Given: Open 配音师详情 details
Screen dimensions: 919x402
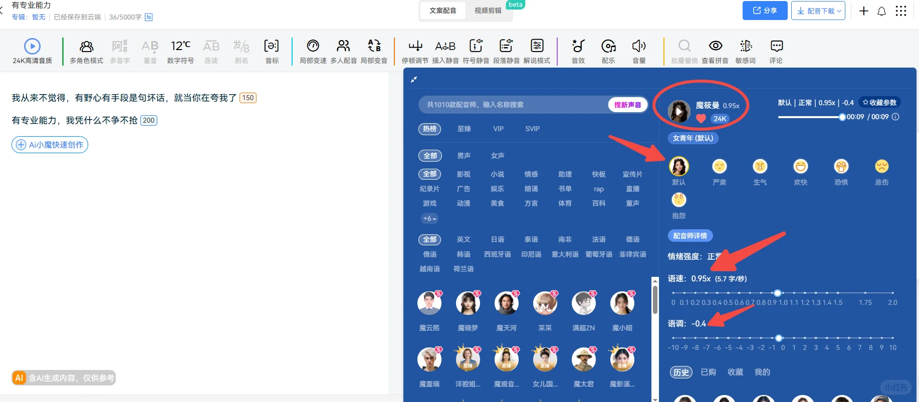Looking at the screenshot, I should (x=690, y=236).
